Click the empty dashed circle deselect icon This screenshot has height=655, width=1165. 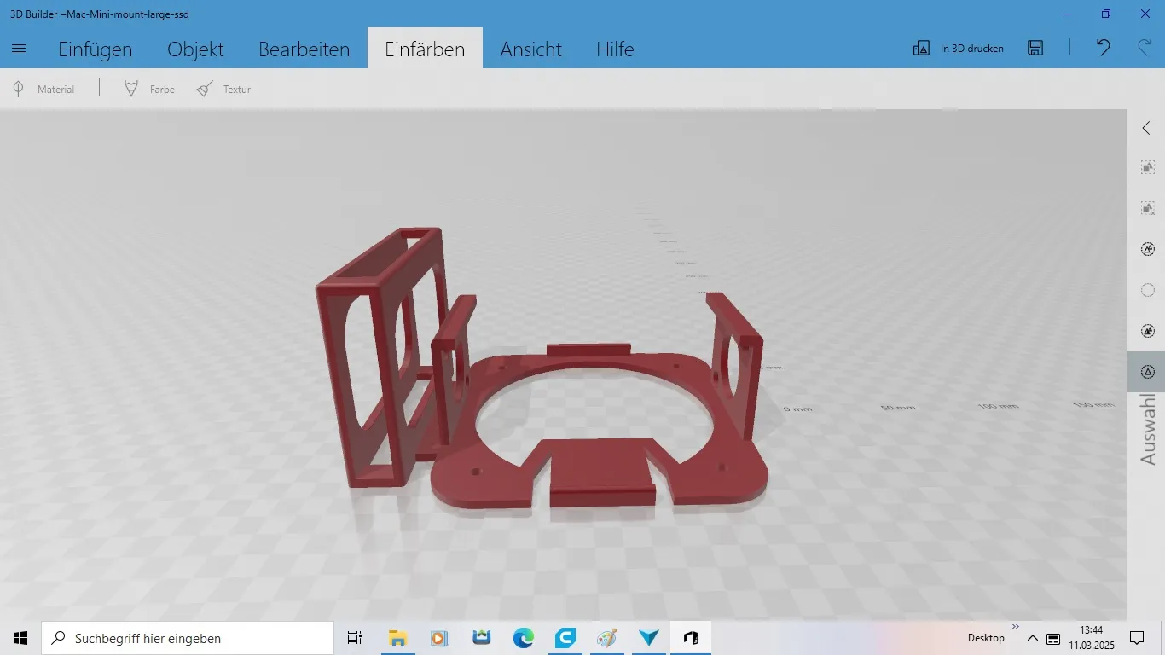point(1147,290)
